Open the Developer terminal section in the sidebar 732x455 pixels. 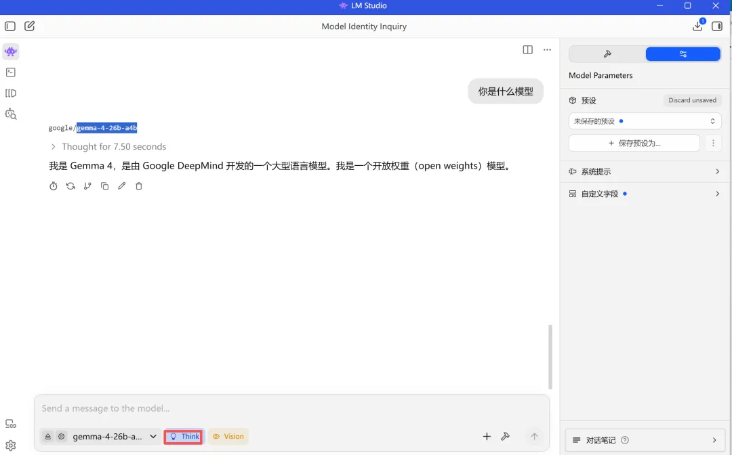pyautogui.click(x=11, y=72)
